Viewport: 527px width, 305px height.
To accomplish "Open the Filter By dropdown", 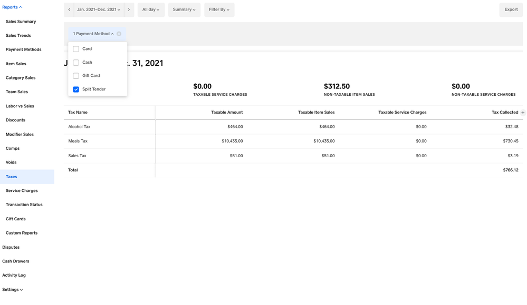I will [x=219, y=9].
